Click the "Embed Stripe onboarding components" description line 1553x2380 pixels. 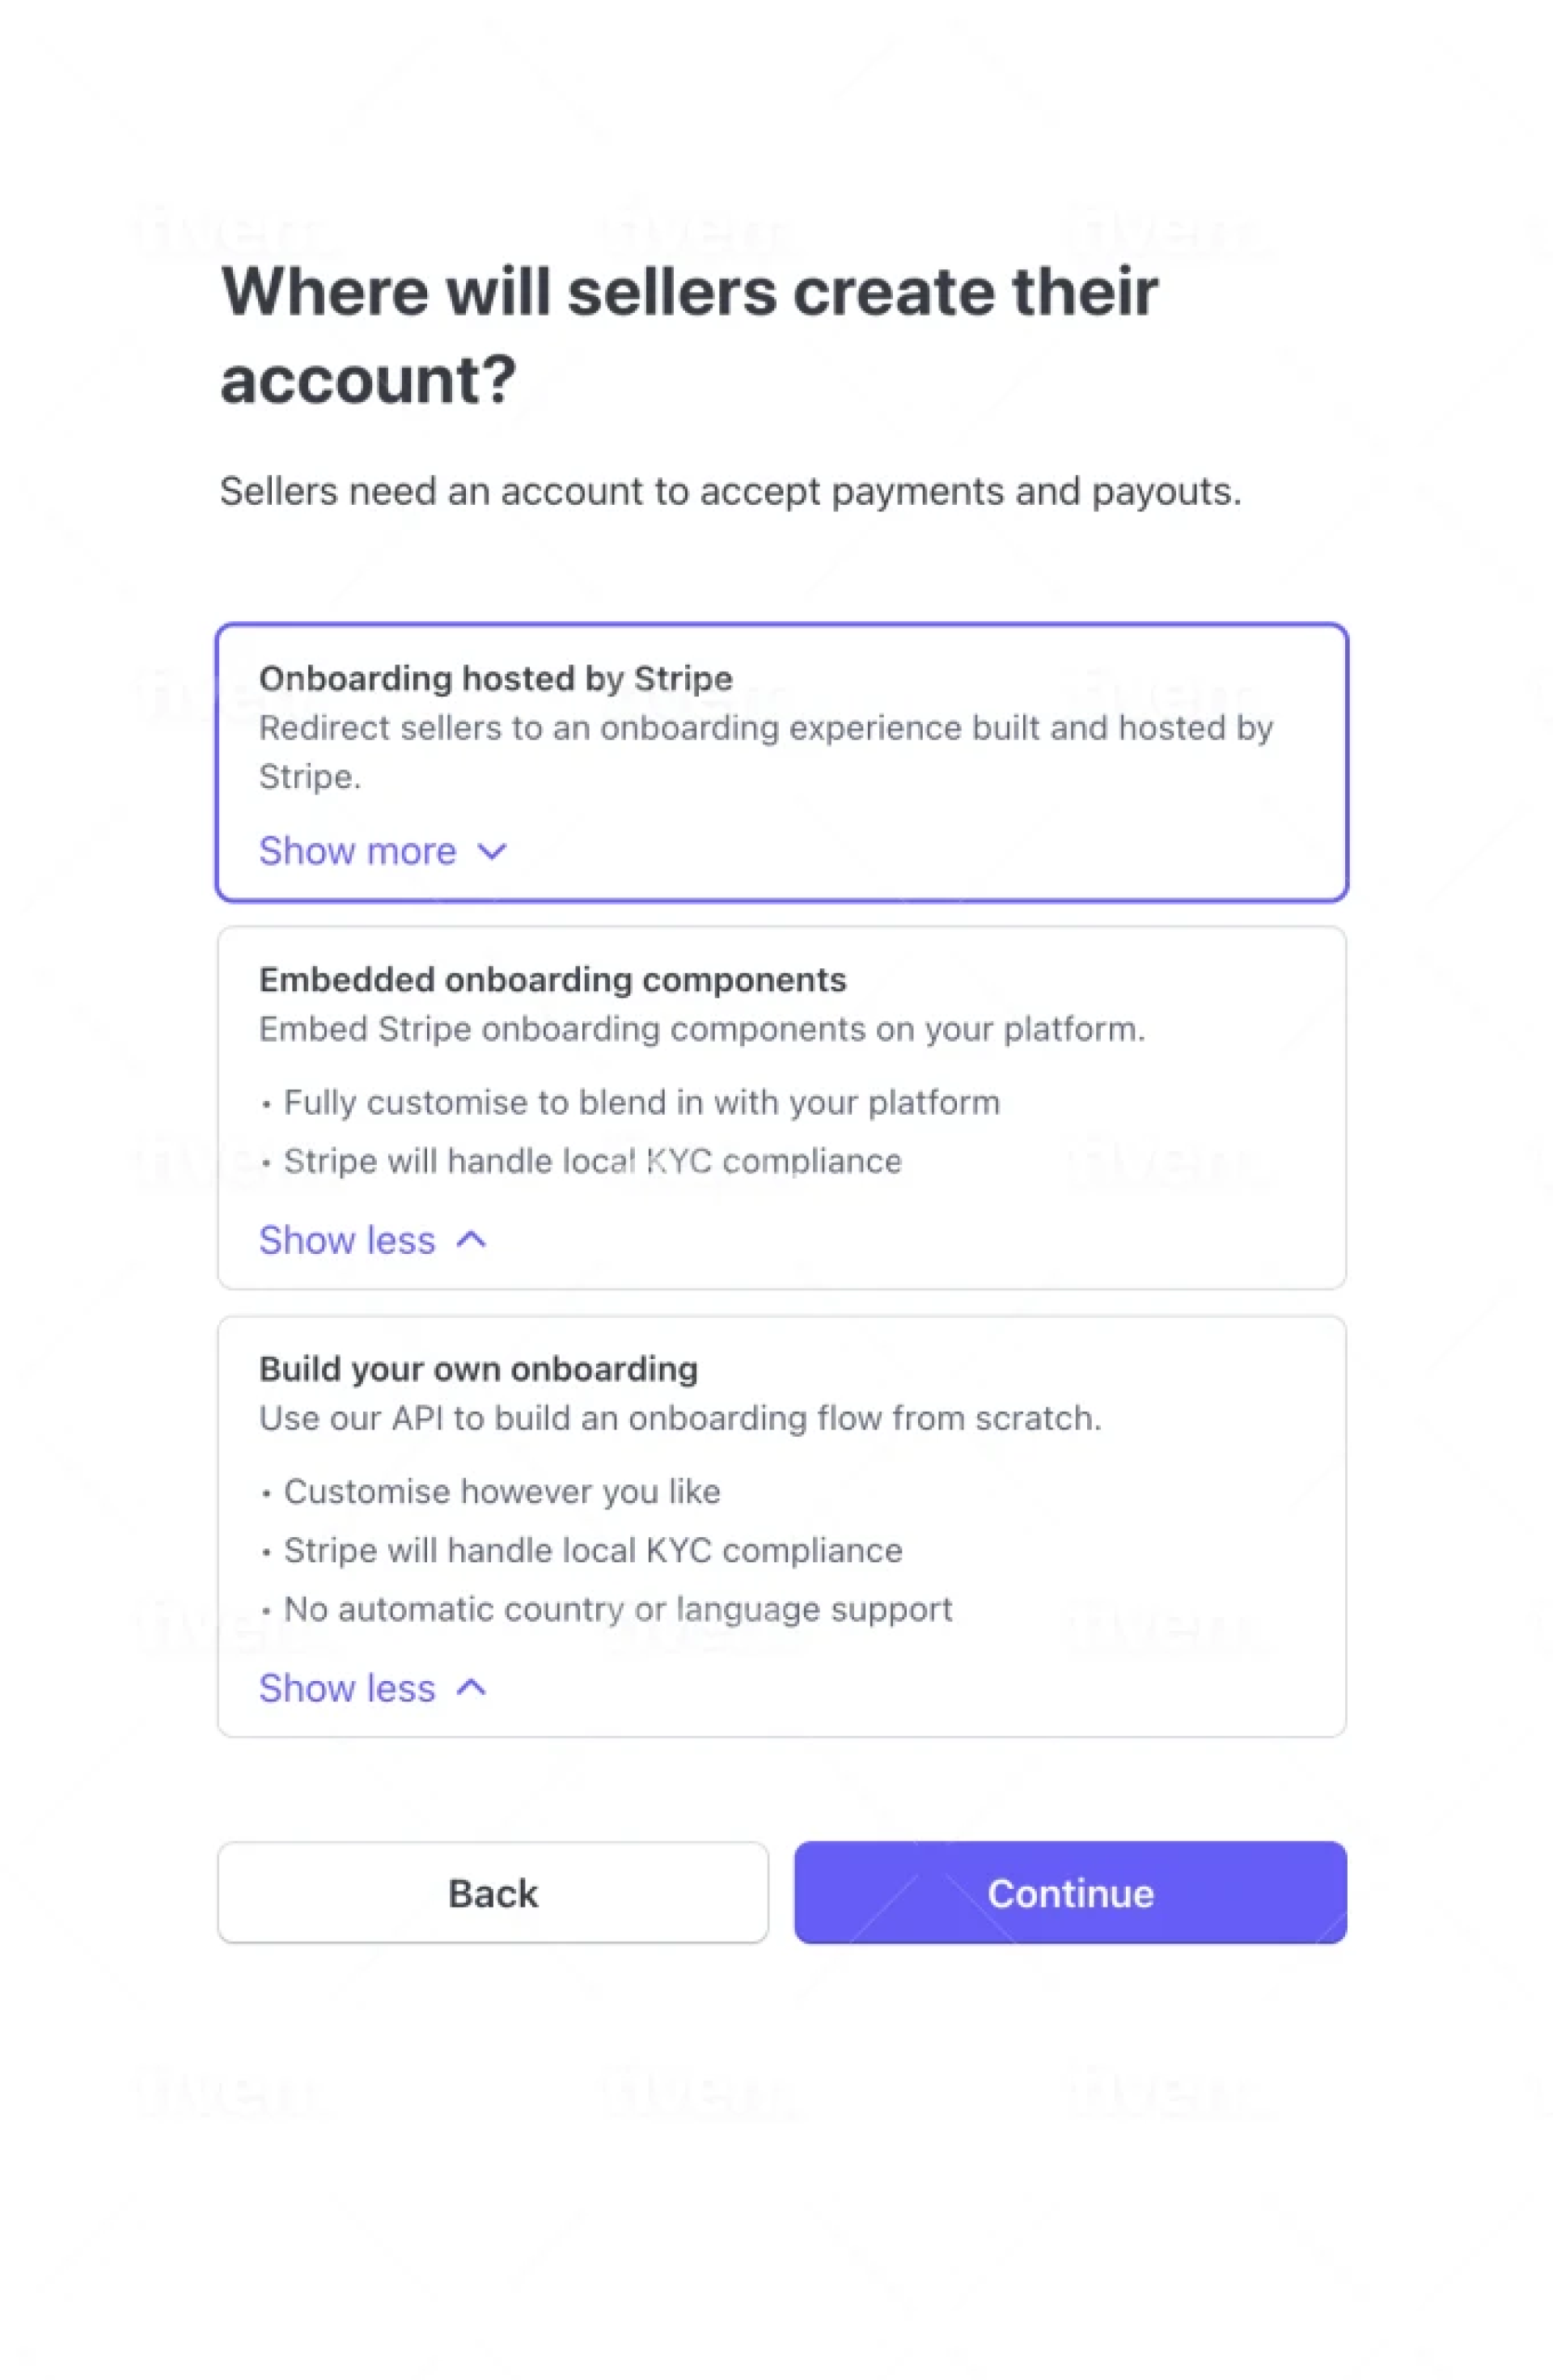pos(701,1029)
